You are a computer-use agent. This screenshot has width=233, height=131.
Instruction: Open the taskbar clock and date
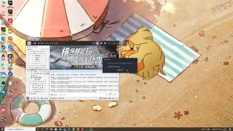point(225,129)
